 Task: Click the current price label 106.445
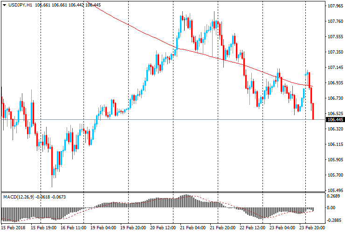point(335,120)
